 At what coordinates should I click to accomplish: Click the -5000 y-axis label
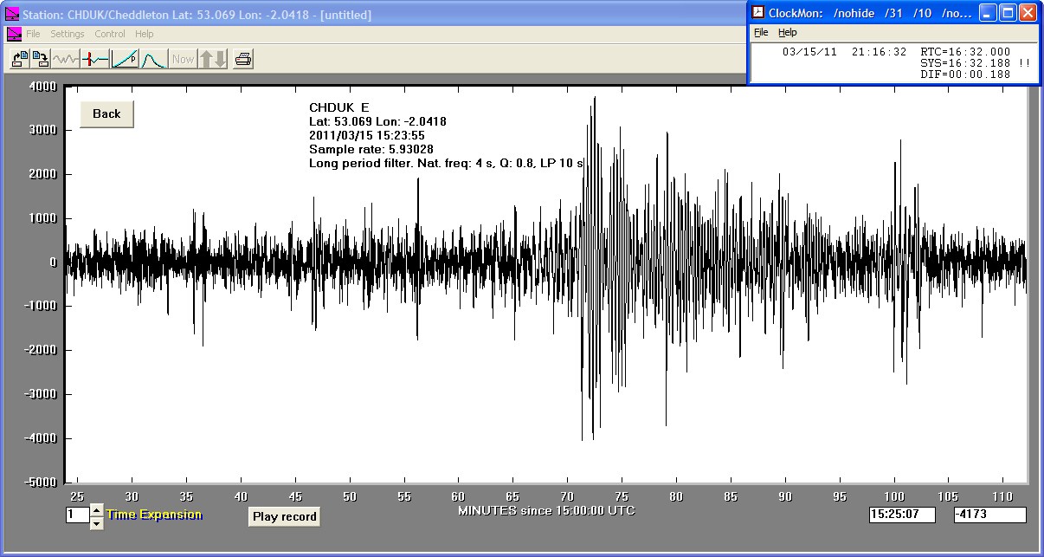point(41,482)
